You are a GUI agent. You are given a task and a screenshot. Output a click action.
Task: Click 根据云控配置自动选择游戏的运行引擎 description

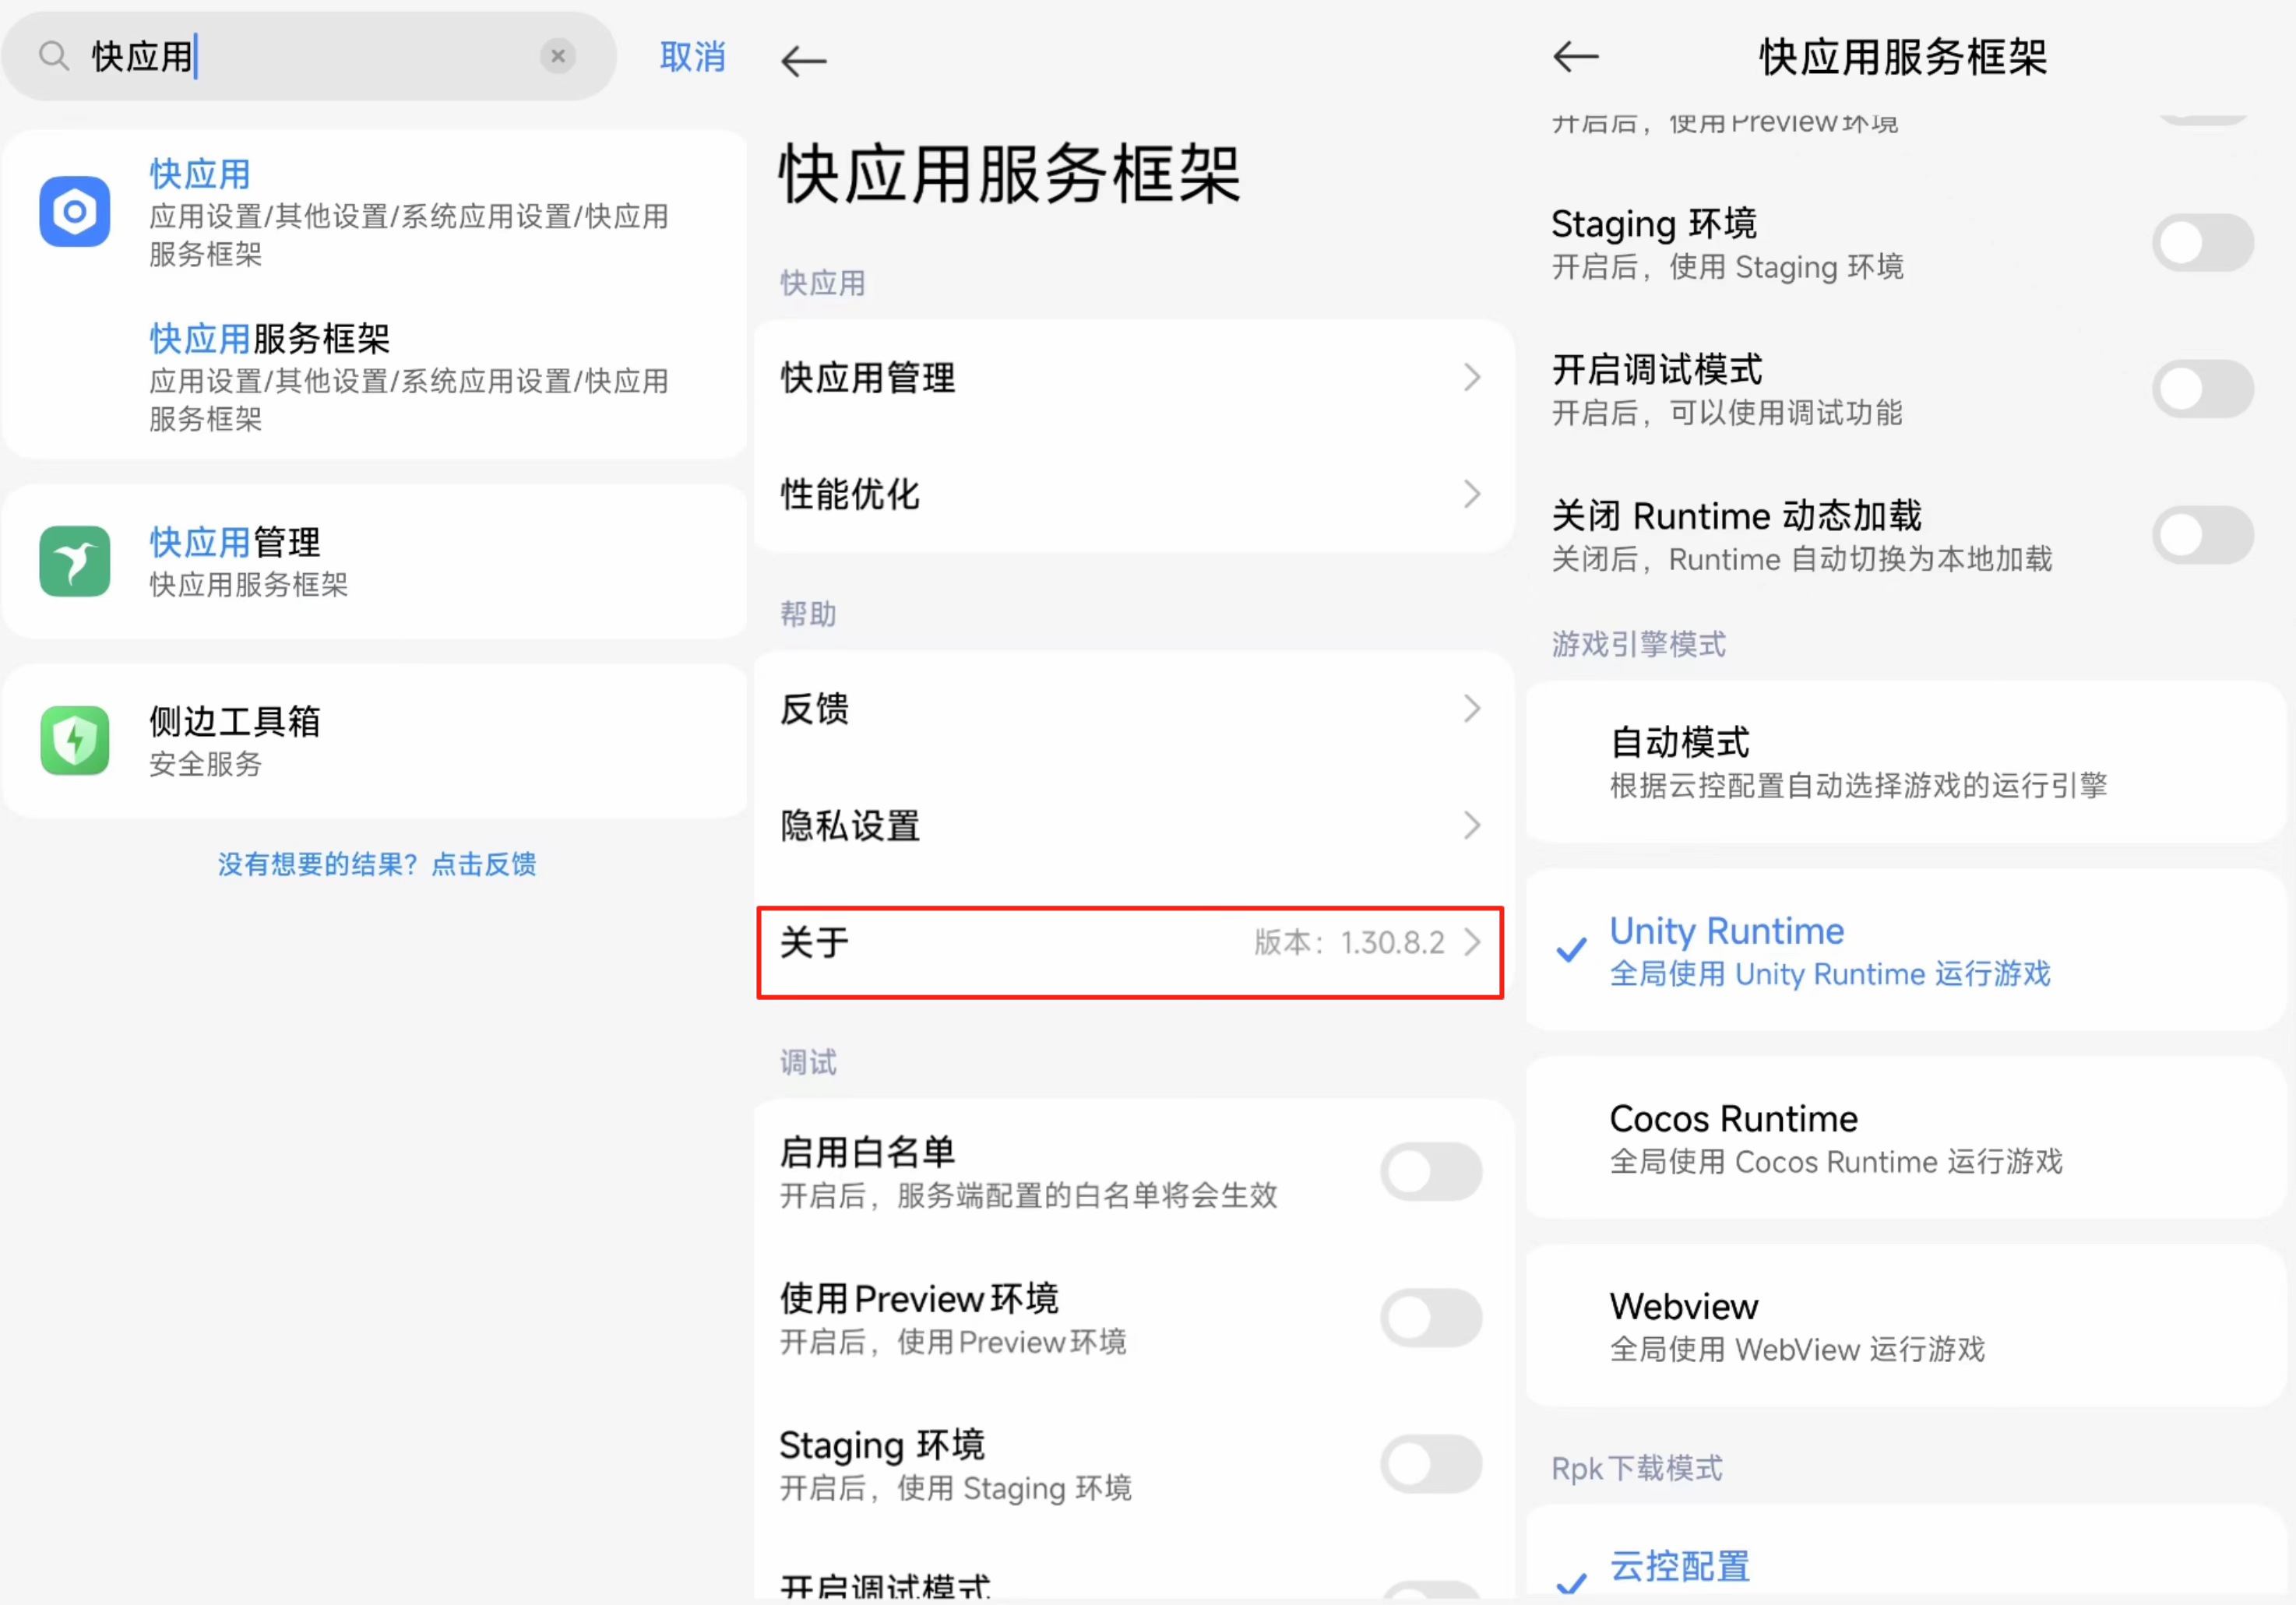pyautogui.click(x=1858, y=786)
